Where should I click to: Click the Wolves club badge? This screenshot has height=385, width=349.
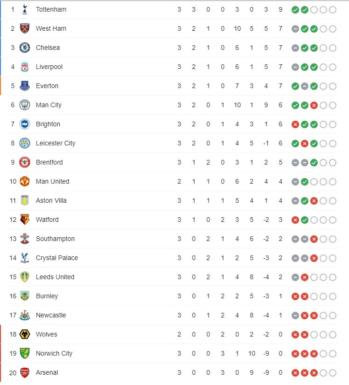tap(24, 334)
